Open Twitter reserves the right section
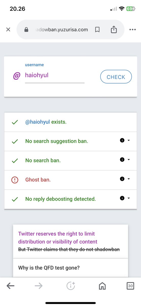This screenshot has height=307, width=141. (70, 241)
